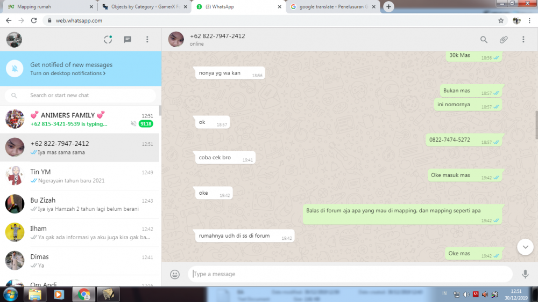The image size is (538, 302).
Task: Open contact info from header avatar
Action: coord(176,39)
